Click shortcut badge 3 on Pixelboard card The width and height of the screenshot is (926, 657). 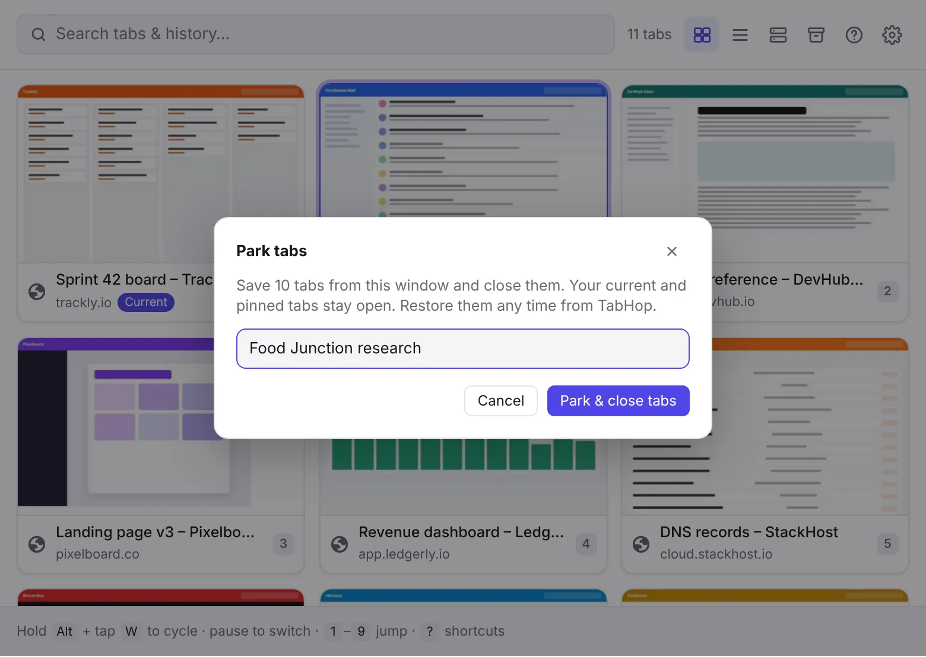click(283, 544)
